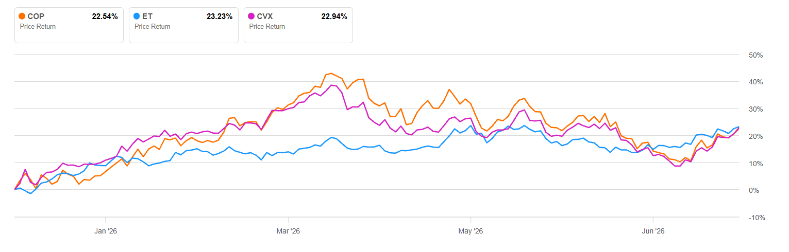Click ET 23.23% return value

[220, 16]
